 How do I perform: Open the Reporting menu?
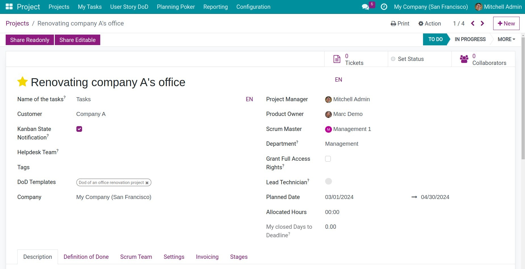pos(216,7)
